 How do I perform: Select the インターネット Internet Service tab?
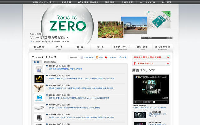(x=121, y=48)
